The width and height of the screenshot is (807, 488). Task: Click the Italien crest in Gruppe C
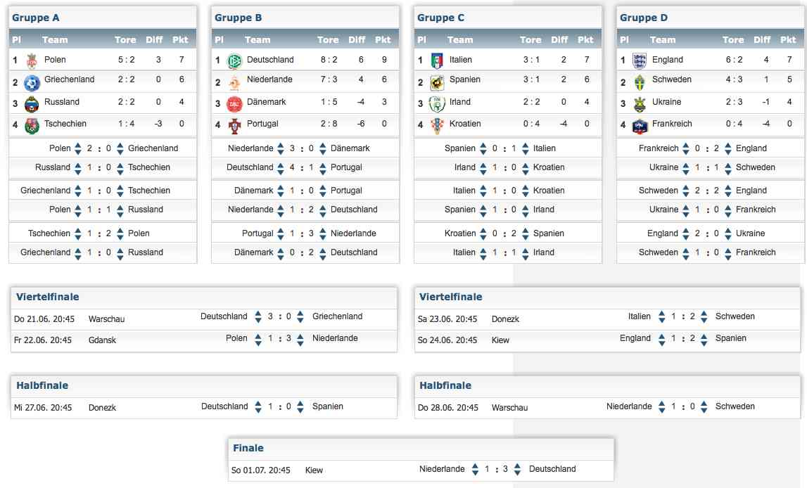pyautogui.click(x=437, y=60)
